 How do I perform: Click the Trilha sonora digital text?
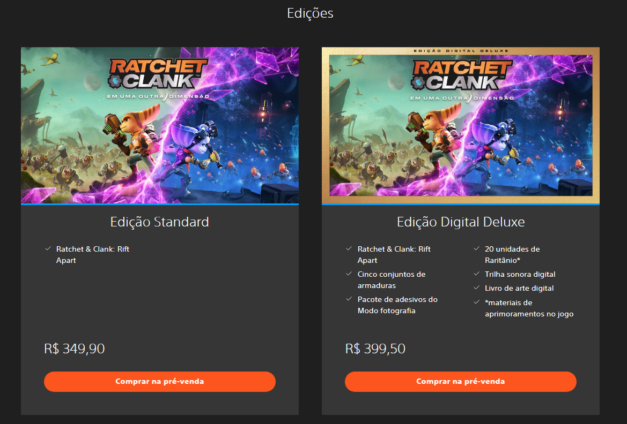[x=520, y=274]
